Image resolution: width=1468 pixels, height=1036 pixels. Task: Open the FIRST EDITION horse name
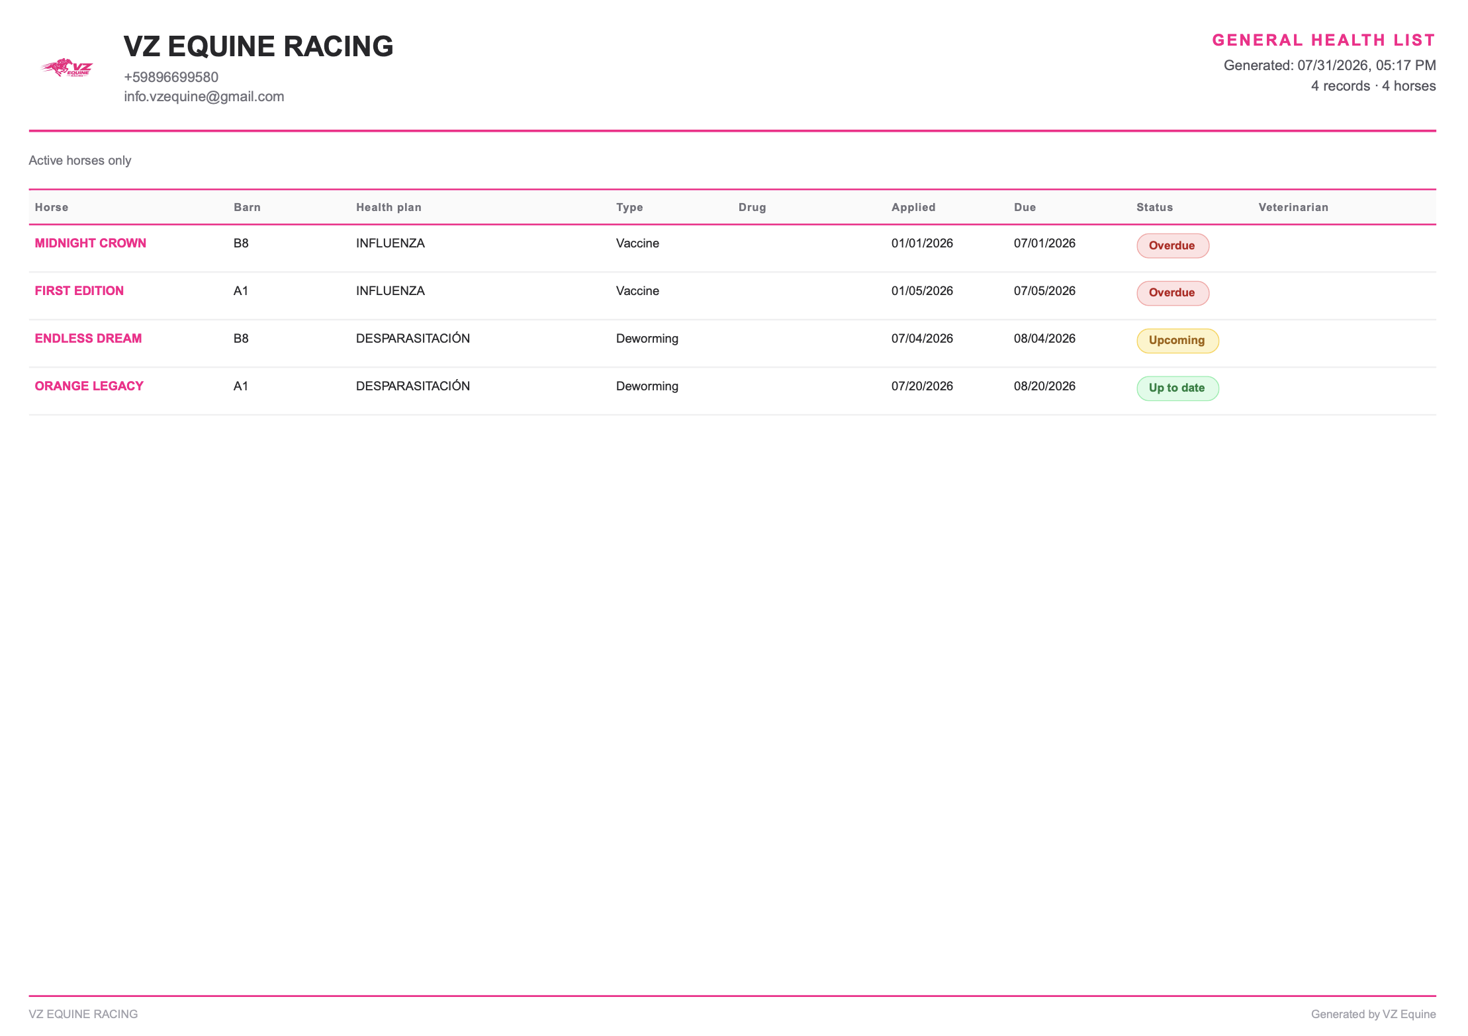click(79, 290)
